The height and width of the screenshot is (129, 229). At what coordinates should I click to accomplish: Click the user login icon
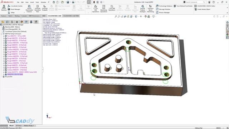(209, 2)
